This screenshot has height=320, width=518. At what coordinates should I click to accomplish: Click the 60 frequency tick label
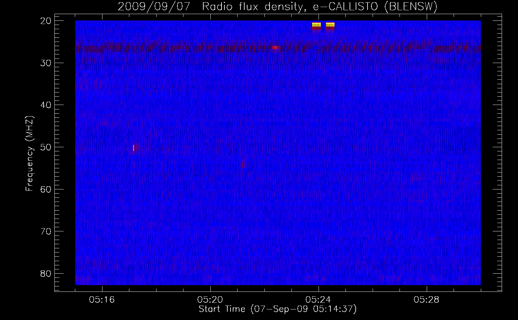pos(46,189)
